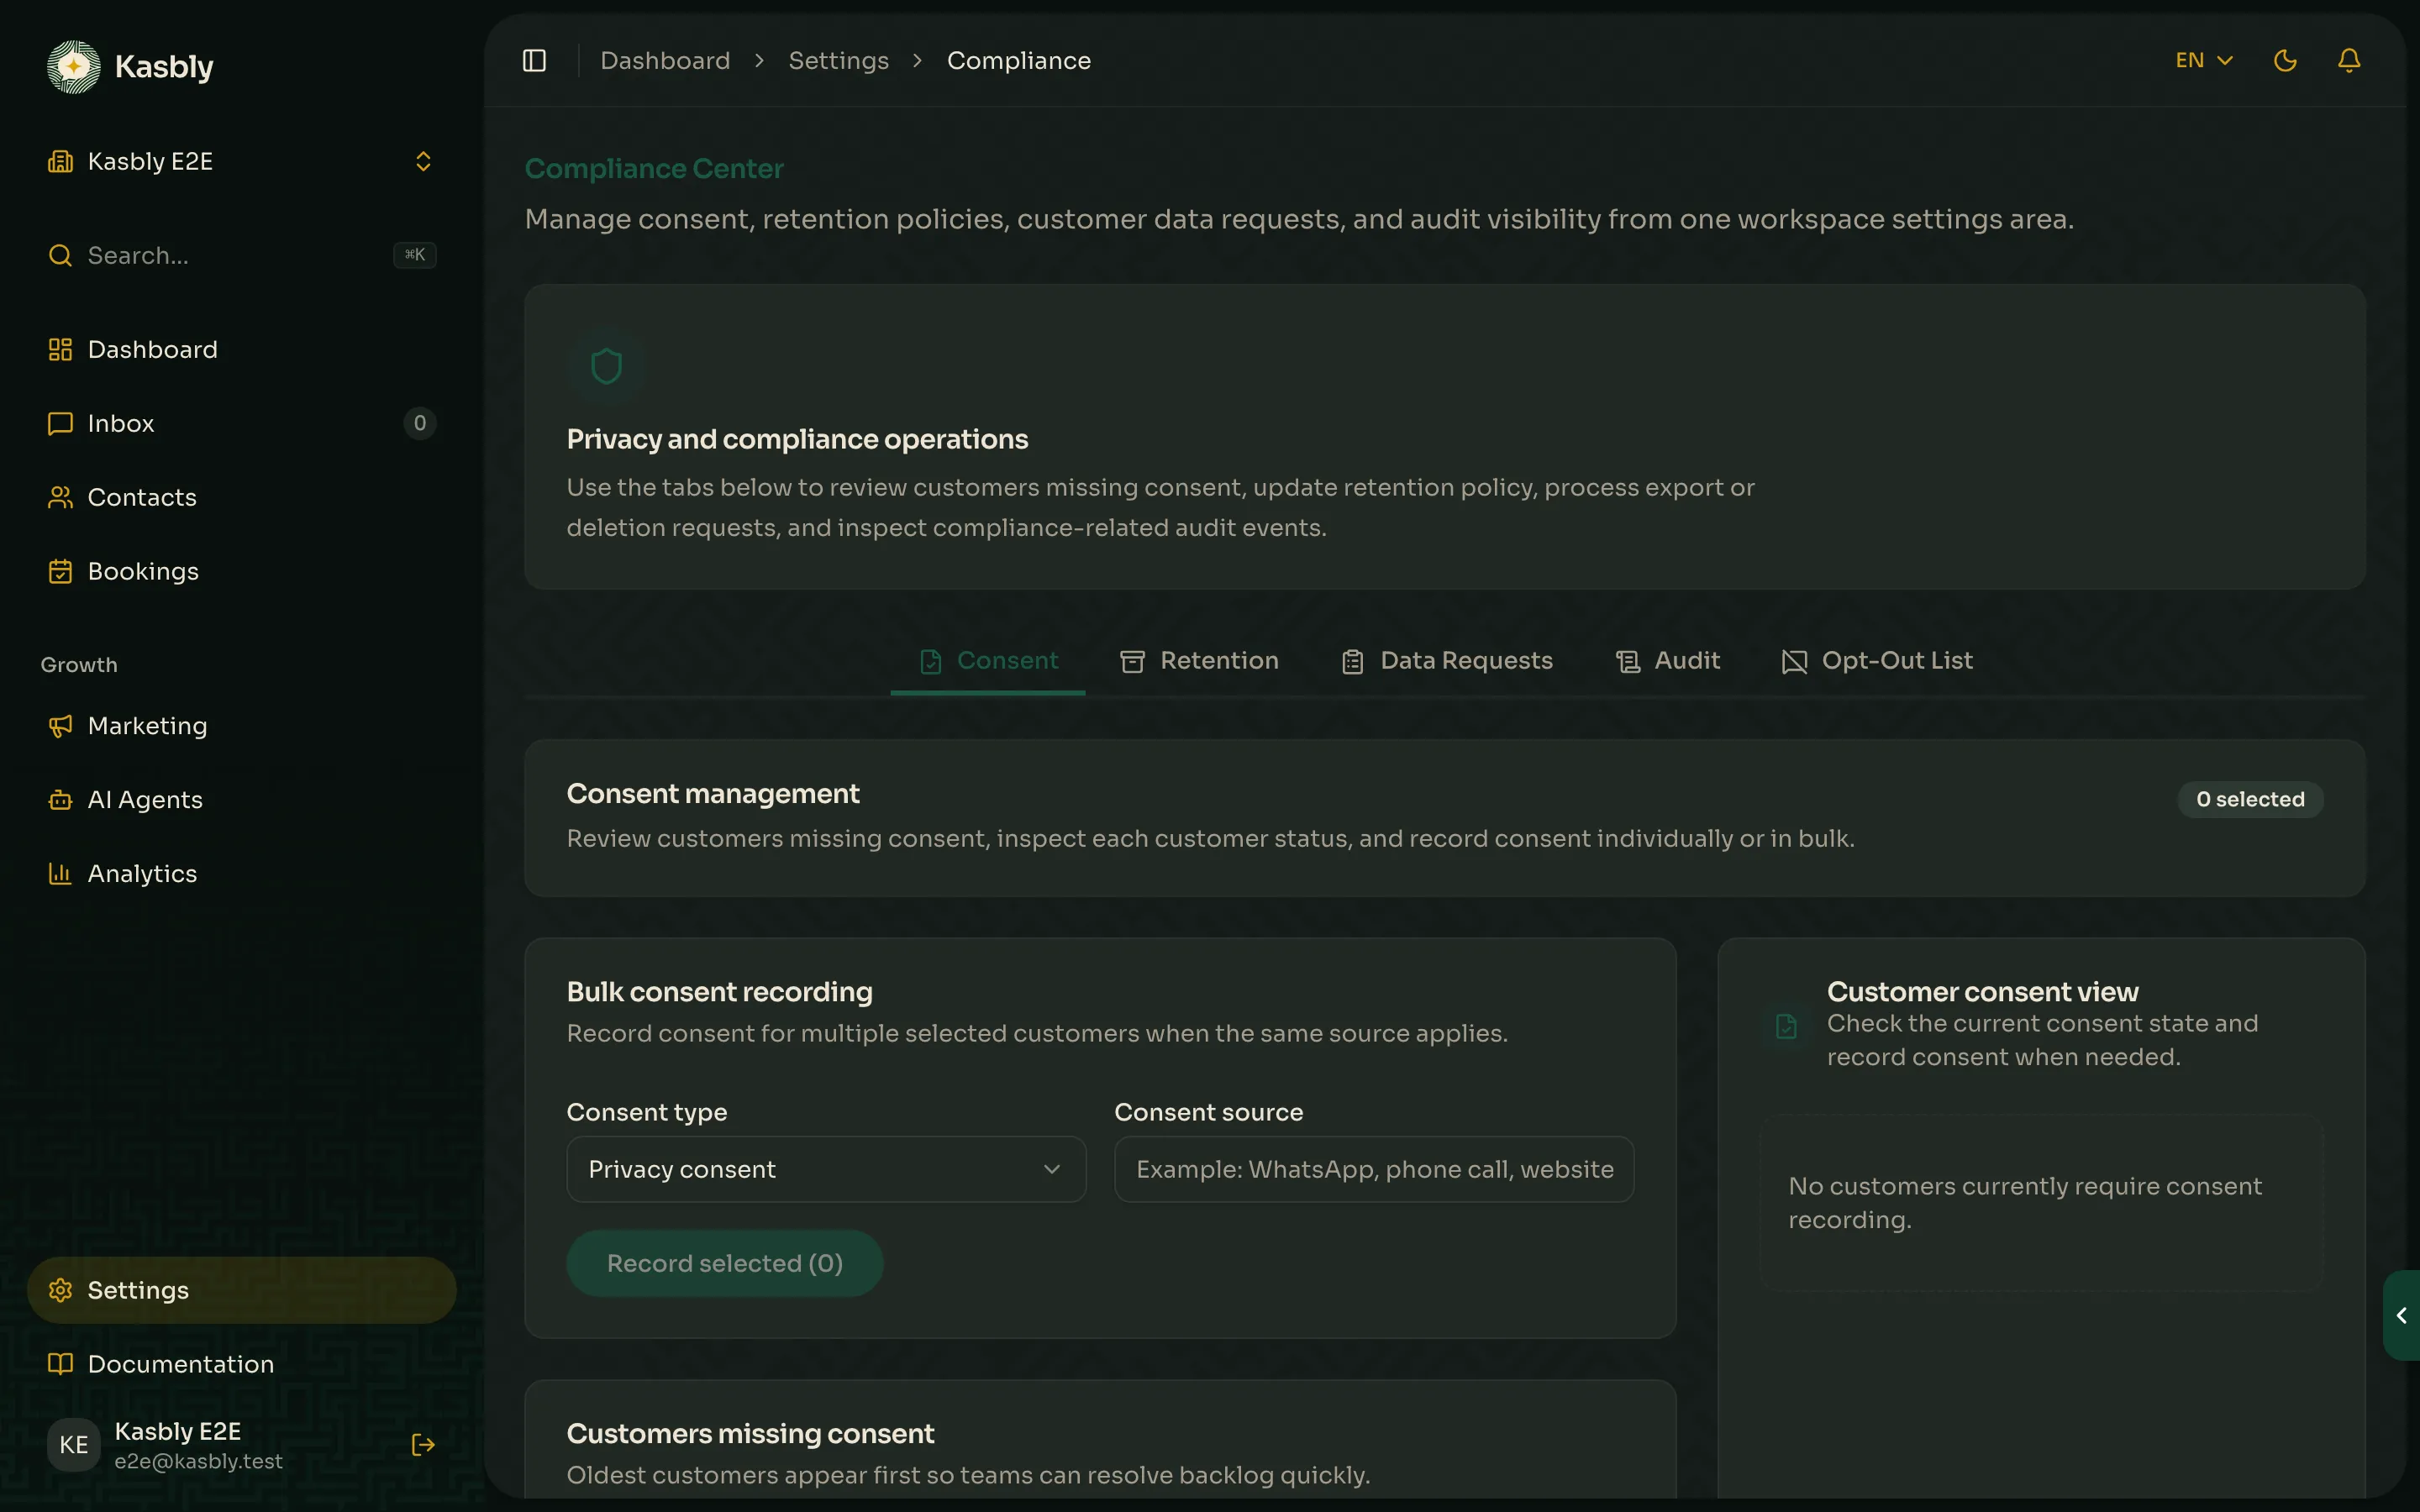The image size is (2420, 1512).
Task: Click the document icon by Customer consent view
Action: [1786, 1026]
